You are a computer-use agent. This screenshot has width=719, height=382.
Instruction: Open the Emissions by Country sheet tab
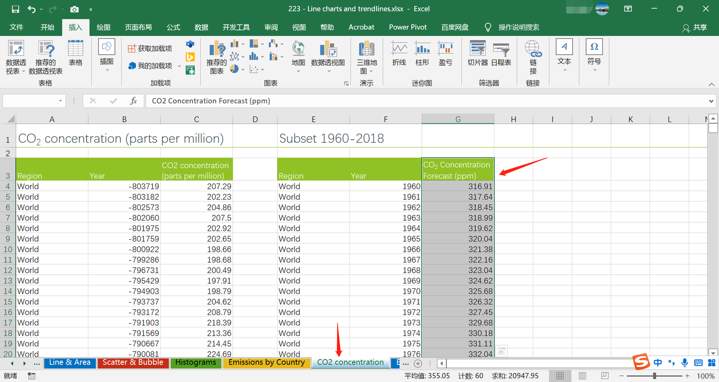pyautogui.click(x=267, y=363)
